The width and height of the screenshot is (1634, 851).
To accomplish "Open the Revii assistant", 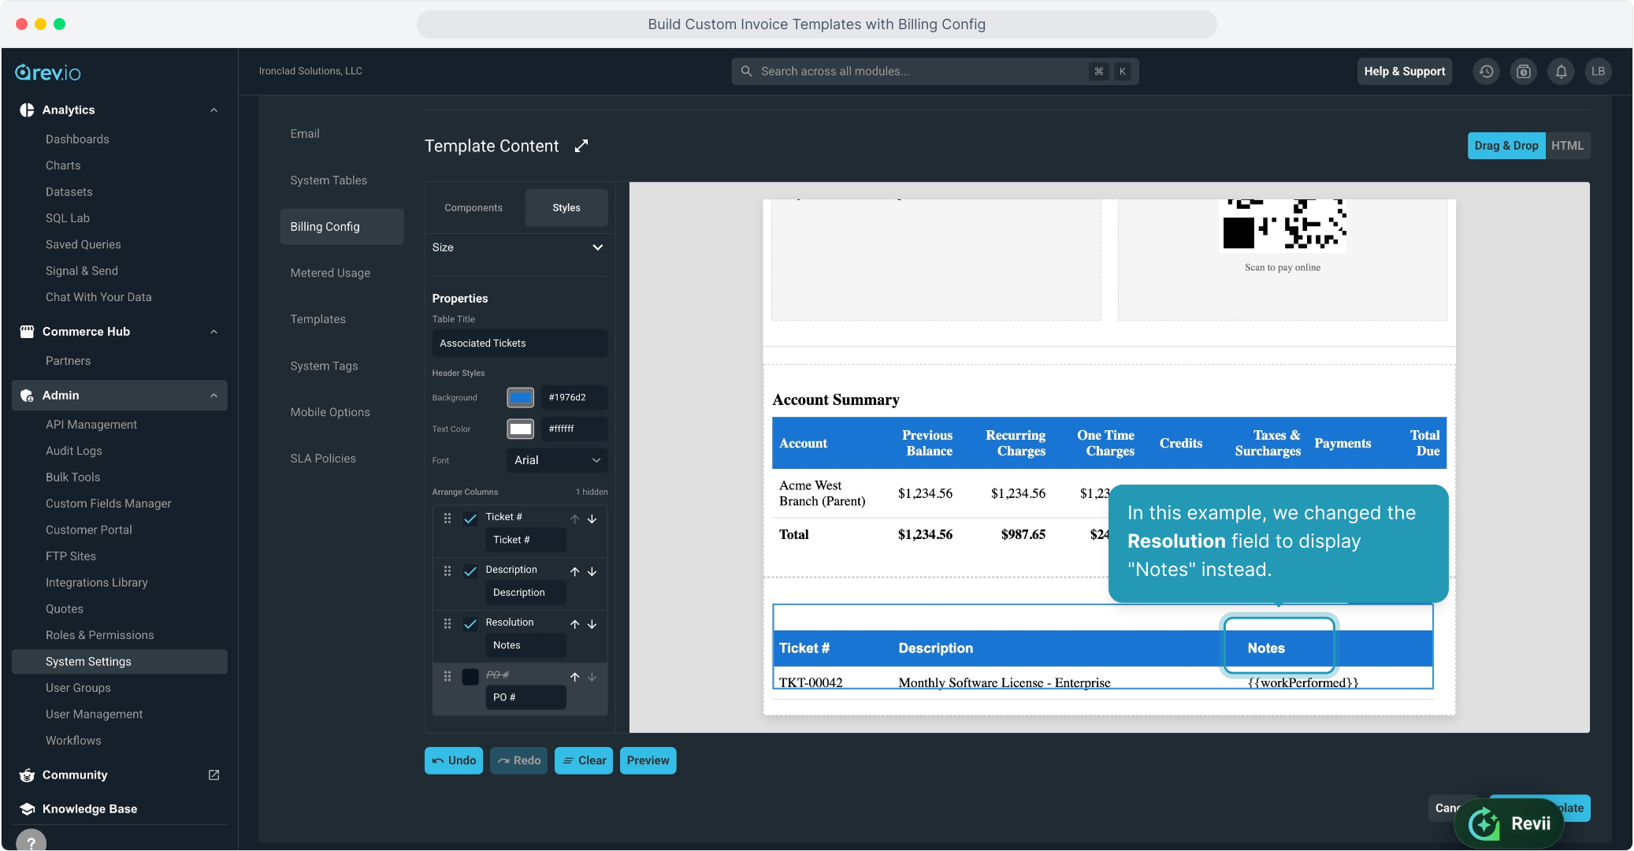I will point(1509,823).
